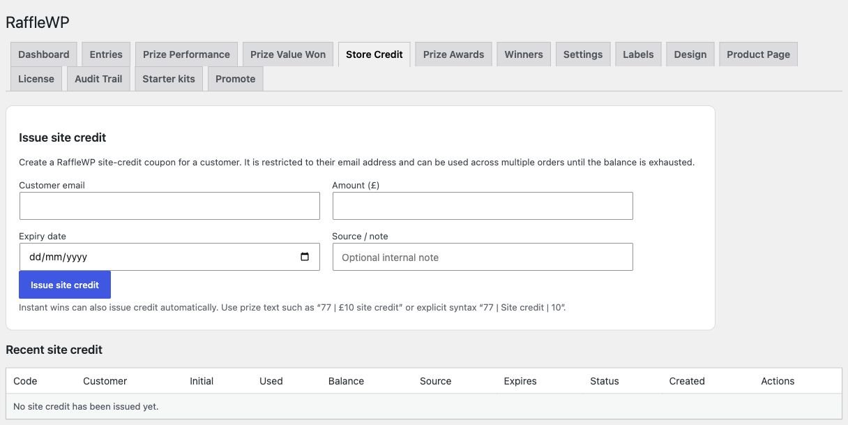
Task: Switch to the Labels tab
Action: [x=638, y=54]
